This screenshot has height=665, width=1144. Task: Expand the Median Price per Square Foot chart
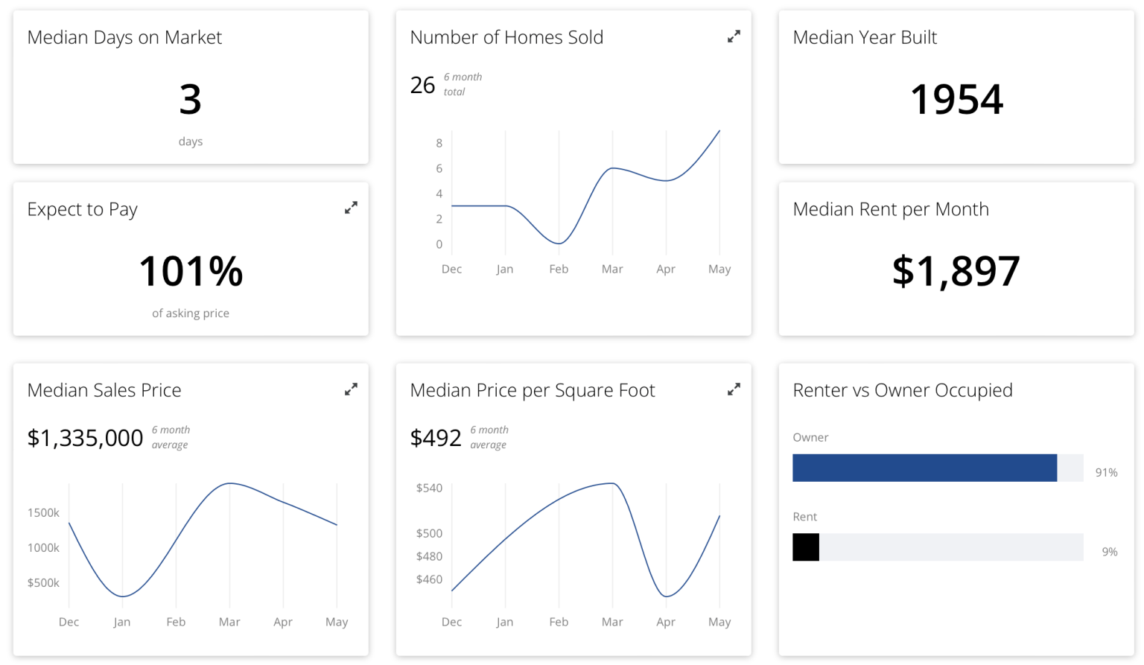click(734, 389)
